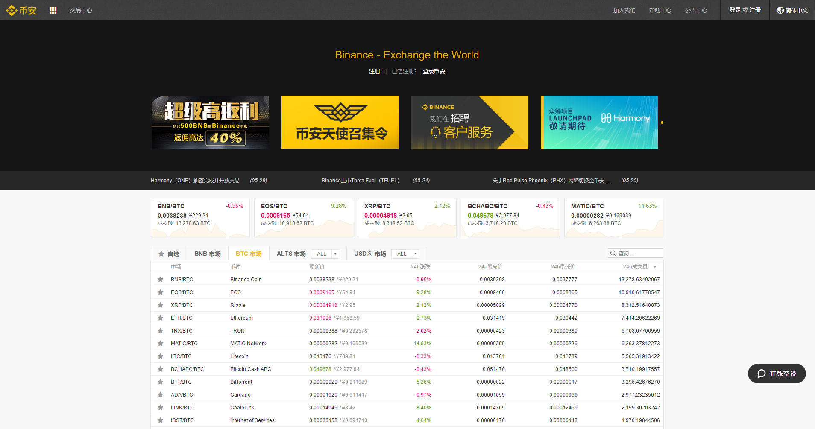
Task: Open the 币安天使召集令 banner
Action: [x=340, y=123]
